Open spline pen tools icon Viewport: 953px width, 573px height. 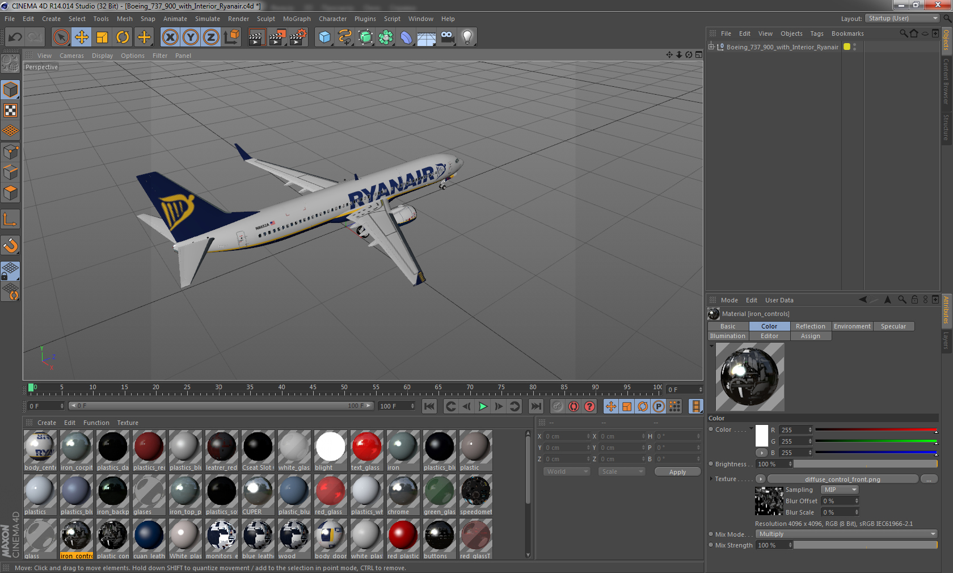click(x=345, y=37)
